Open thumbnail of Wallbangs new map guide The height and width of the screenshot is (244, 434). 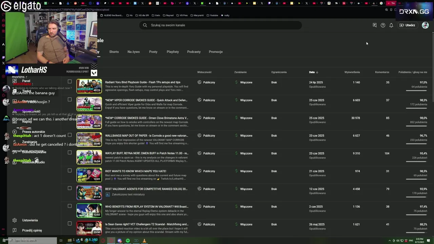pos(89,139)
